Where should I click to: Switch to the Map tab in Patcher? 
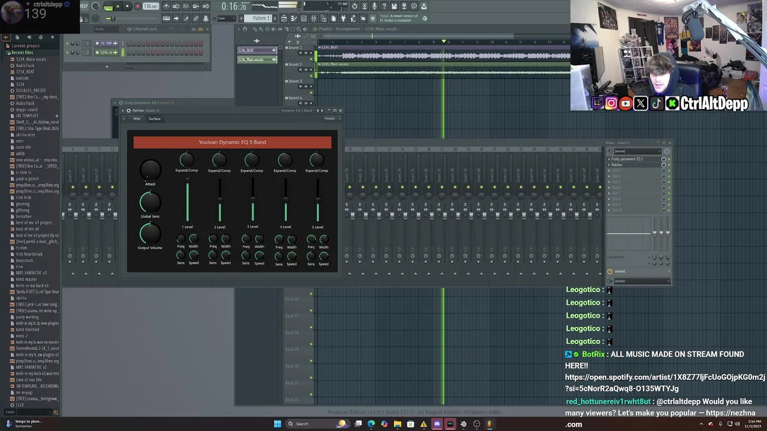[137, 119]
